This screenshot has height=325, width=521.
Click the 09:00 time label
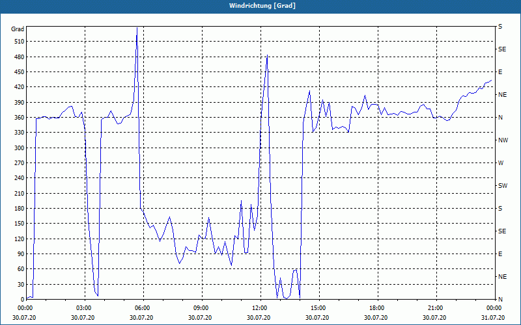(x=202, y=308)
